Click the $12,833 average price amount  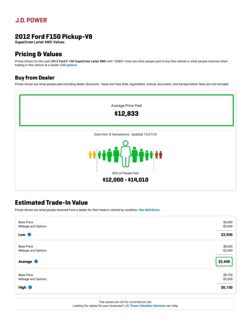click(x=126, y=114)
